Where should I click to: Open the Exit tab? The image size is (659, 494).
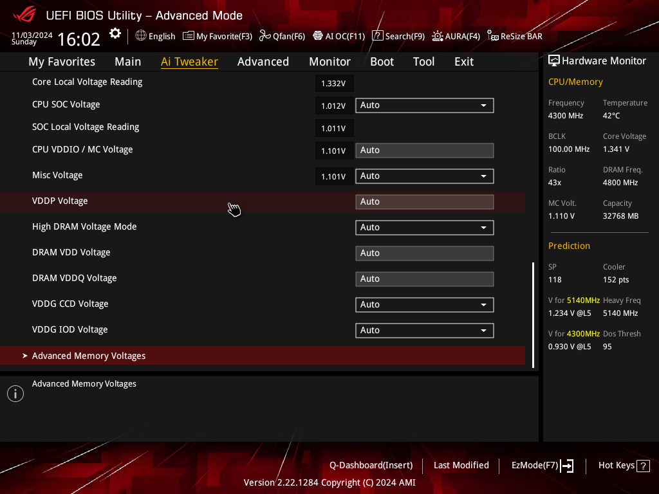click(464, 62)
